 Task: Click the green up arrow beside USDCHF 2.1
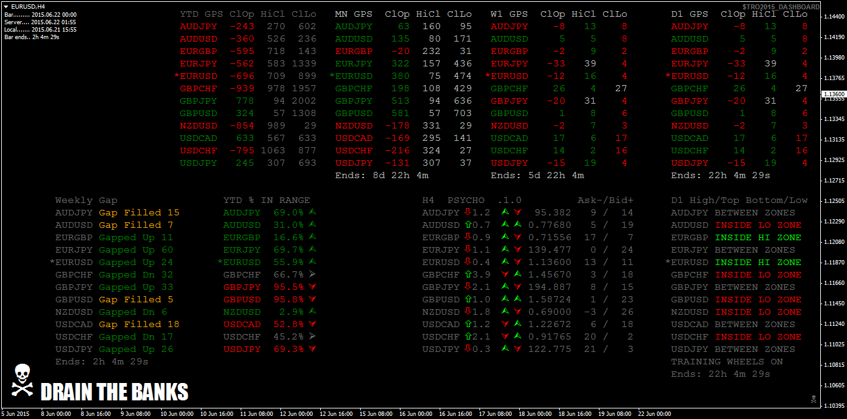pyautogui.click(x=468, y=336)
